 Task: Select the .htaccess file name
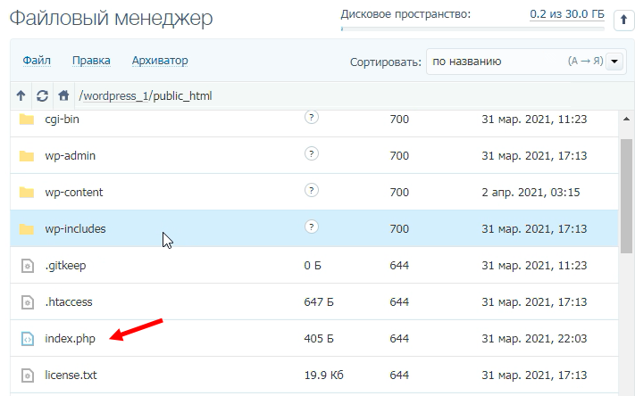69,302
